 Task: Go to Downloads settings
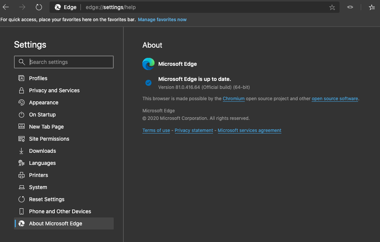click(64, 151)
